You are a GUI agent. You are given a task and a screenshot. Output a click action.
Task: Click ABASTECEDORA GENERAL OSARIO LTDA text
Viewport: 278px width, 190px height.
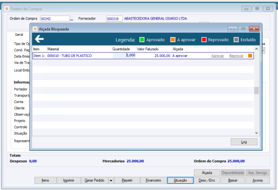click(x=155, y=19)
